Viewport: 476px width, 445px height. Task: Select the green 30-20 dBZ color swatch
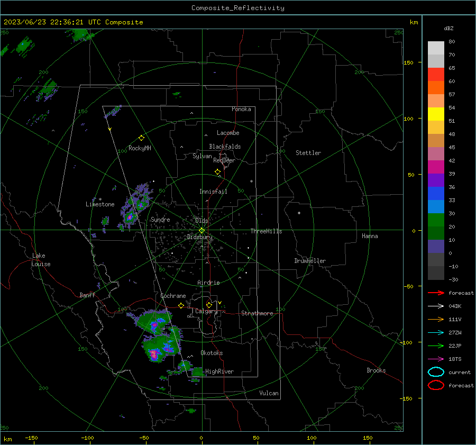(x=436, y=220)
